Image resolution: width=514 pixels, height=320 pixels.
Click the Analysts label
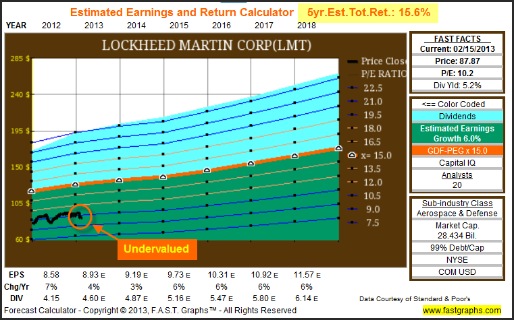(x=457, y=175)
